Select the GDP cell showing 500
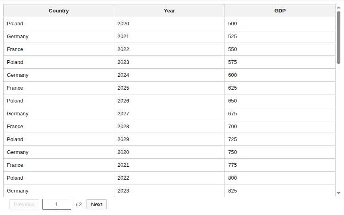The height and width of the screenshot is (215, 344). pyautogui.click(x=233, y=24)
